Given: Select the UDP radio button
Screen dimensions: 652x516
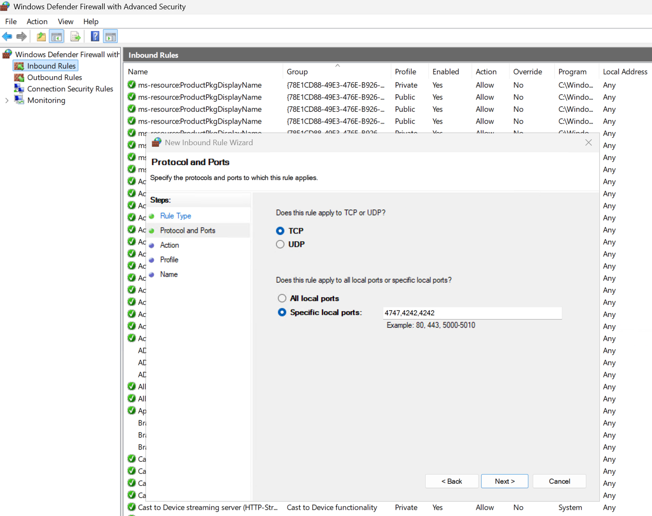Looking at the screenshot, I should [x=280, y=245].
